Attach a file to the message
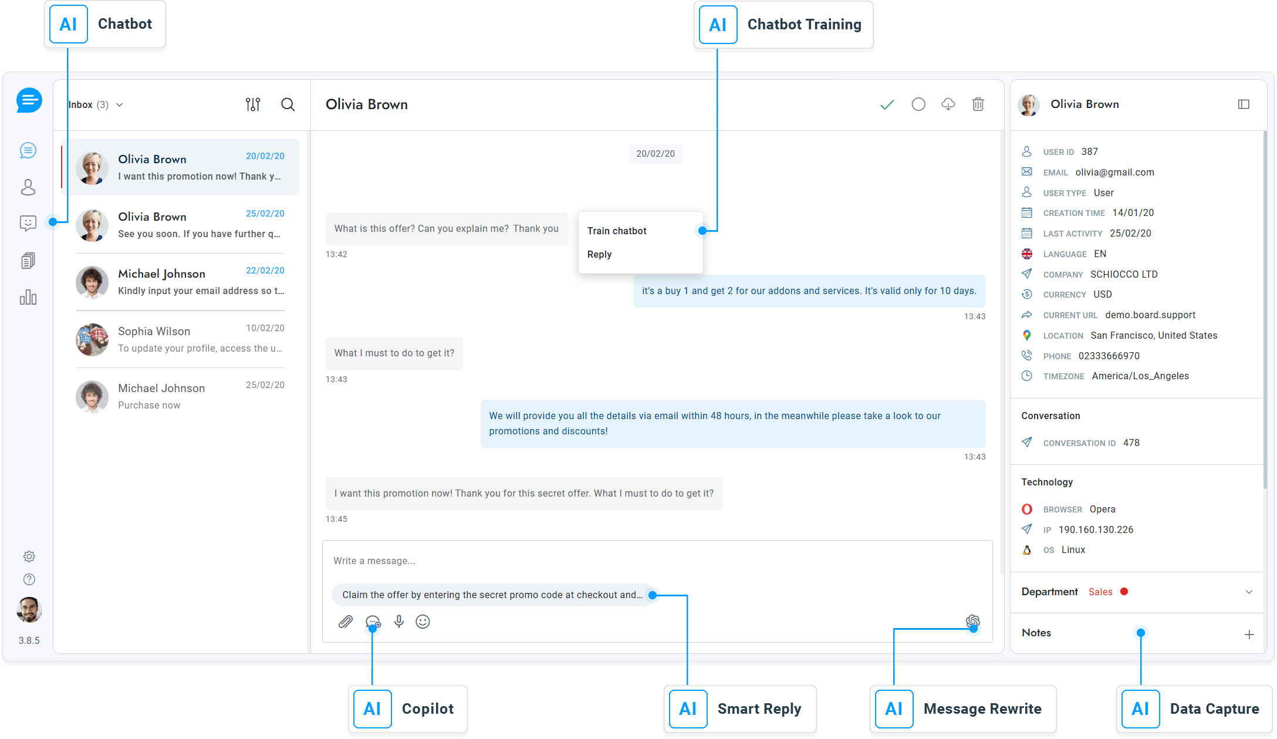Viewport: 1277px width, 739px height. pos(346,622)
